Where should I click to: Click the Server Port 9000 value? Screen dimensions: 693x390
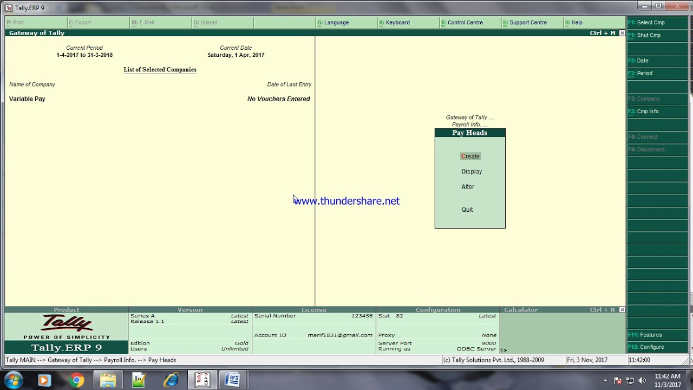pos(489,343)
